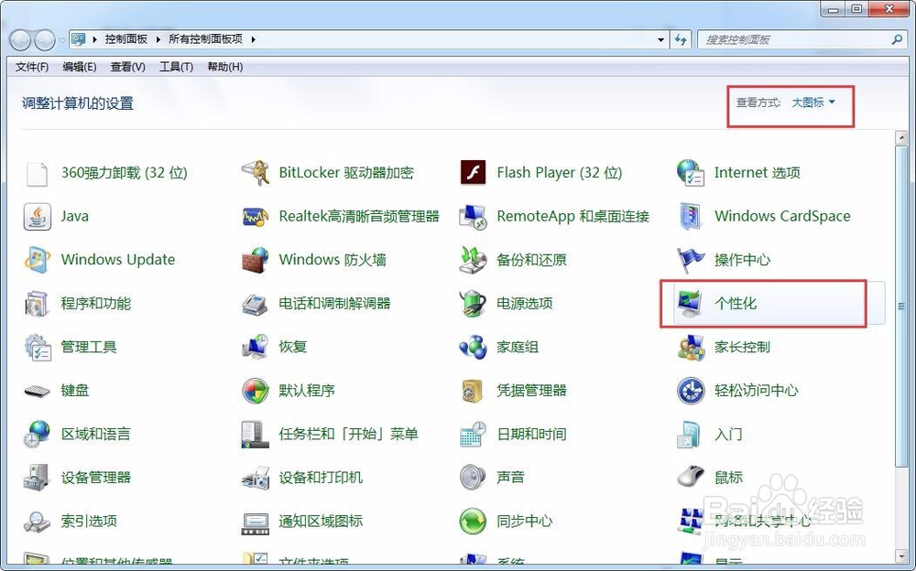This screenshot has height=571, width=916.
Task: Click the 区域和语言 globe icon
Action: pos(38,434)
